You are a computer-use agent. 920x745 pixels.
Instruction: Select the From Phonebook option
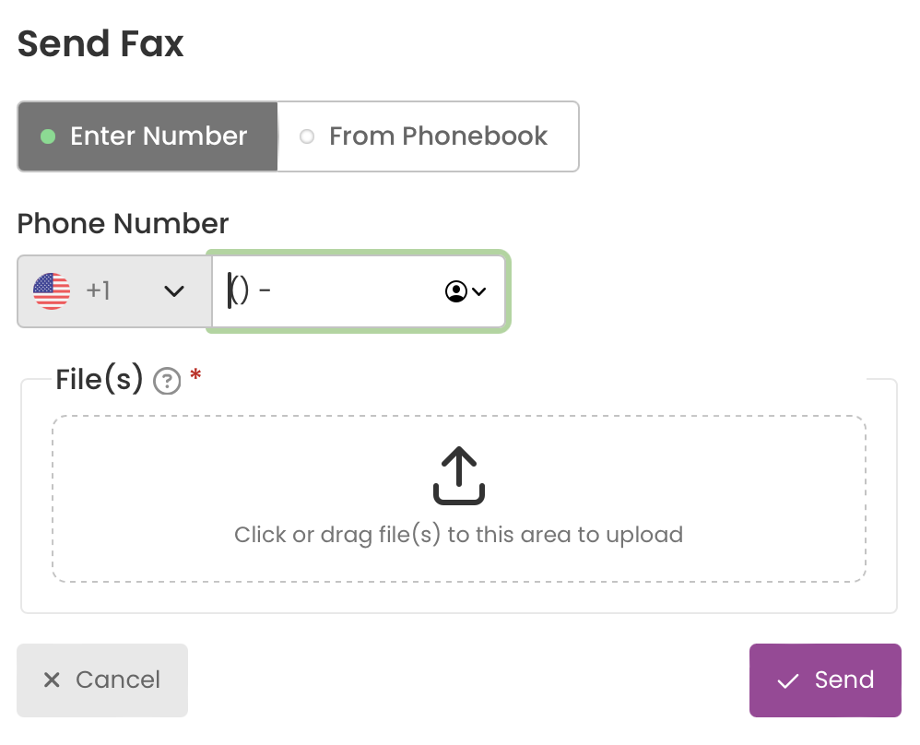pyautogui.click(x=428, y=136)
